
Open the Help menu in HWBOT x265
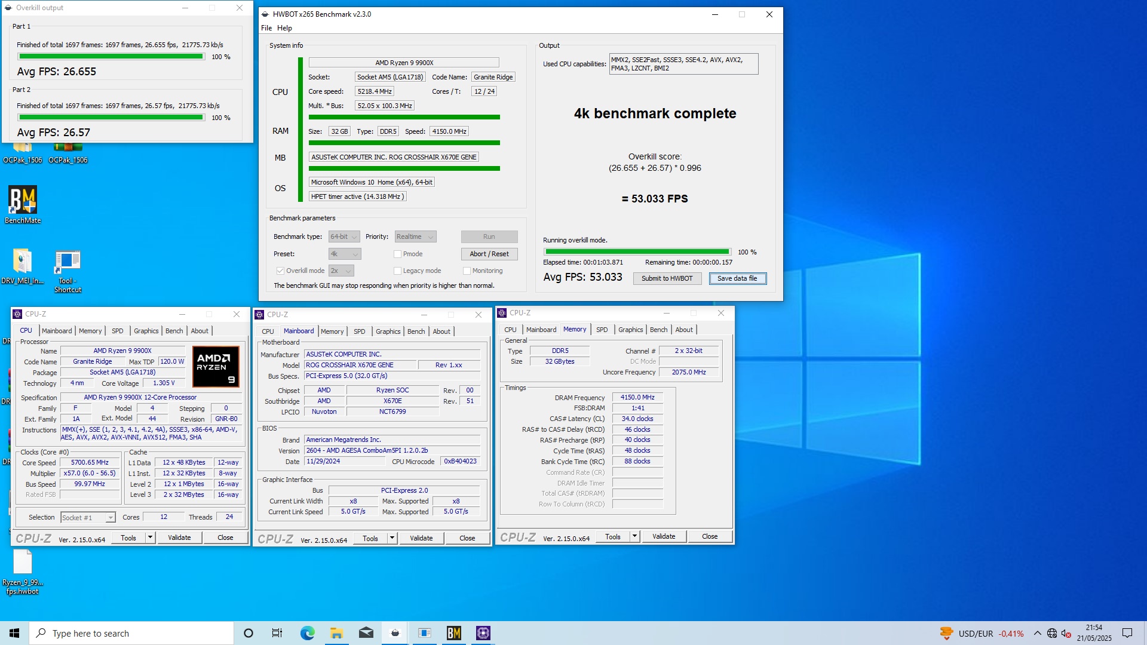coord(284,28)
